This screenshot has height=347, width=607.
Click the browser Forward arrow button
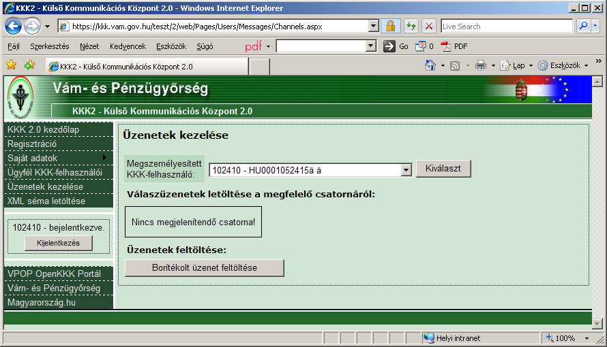click(x=32, y=27)
